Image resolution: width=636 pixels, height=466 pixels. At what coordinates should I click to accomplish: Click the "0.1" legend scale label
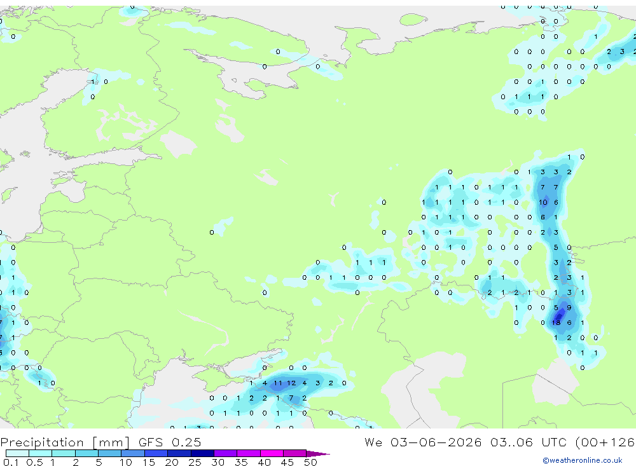tap(11, 462)
